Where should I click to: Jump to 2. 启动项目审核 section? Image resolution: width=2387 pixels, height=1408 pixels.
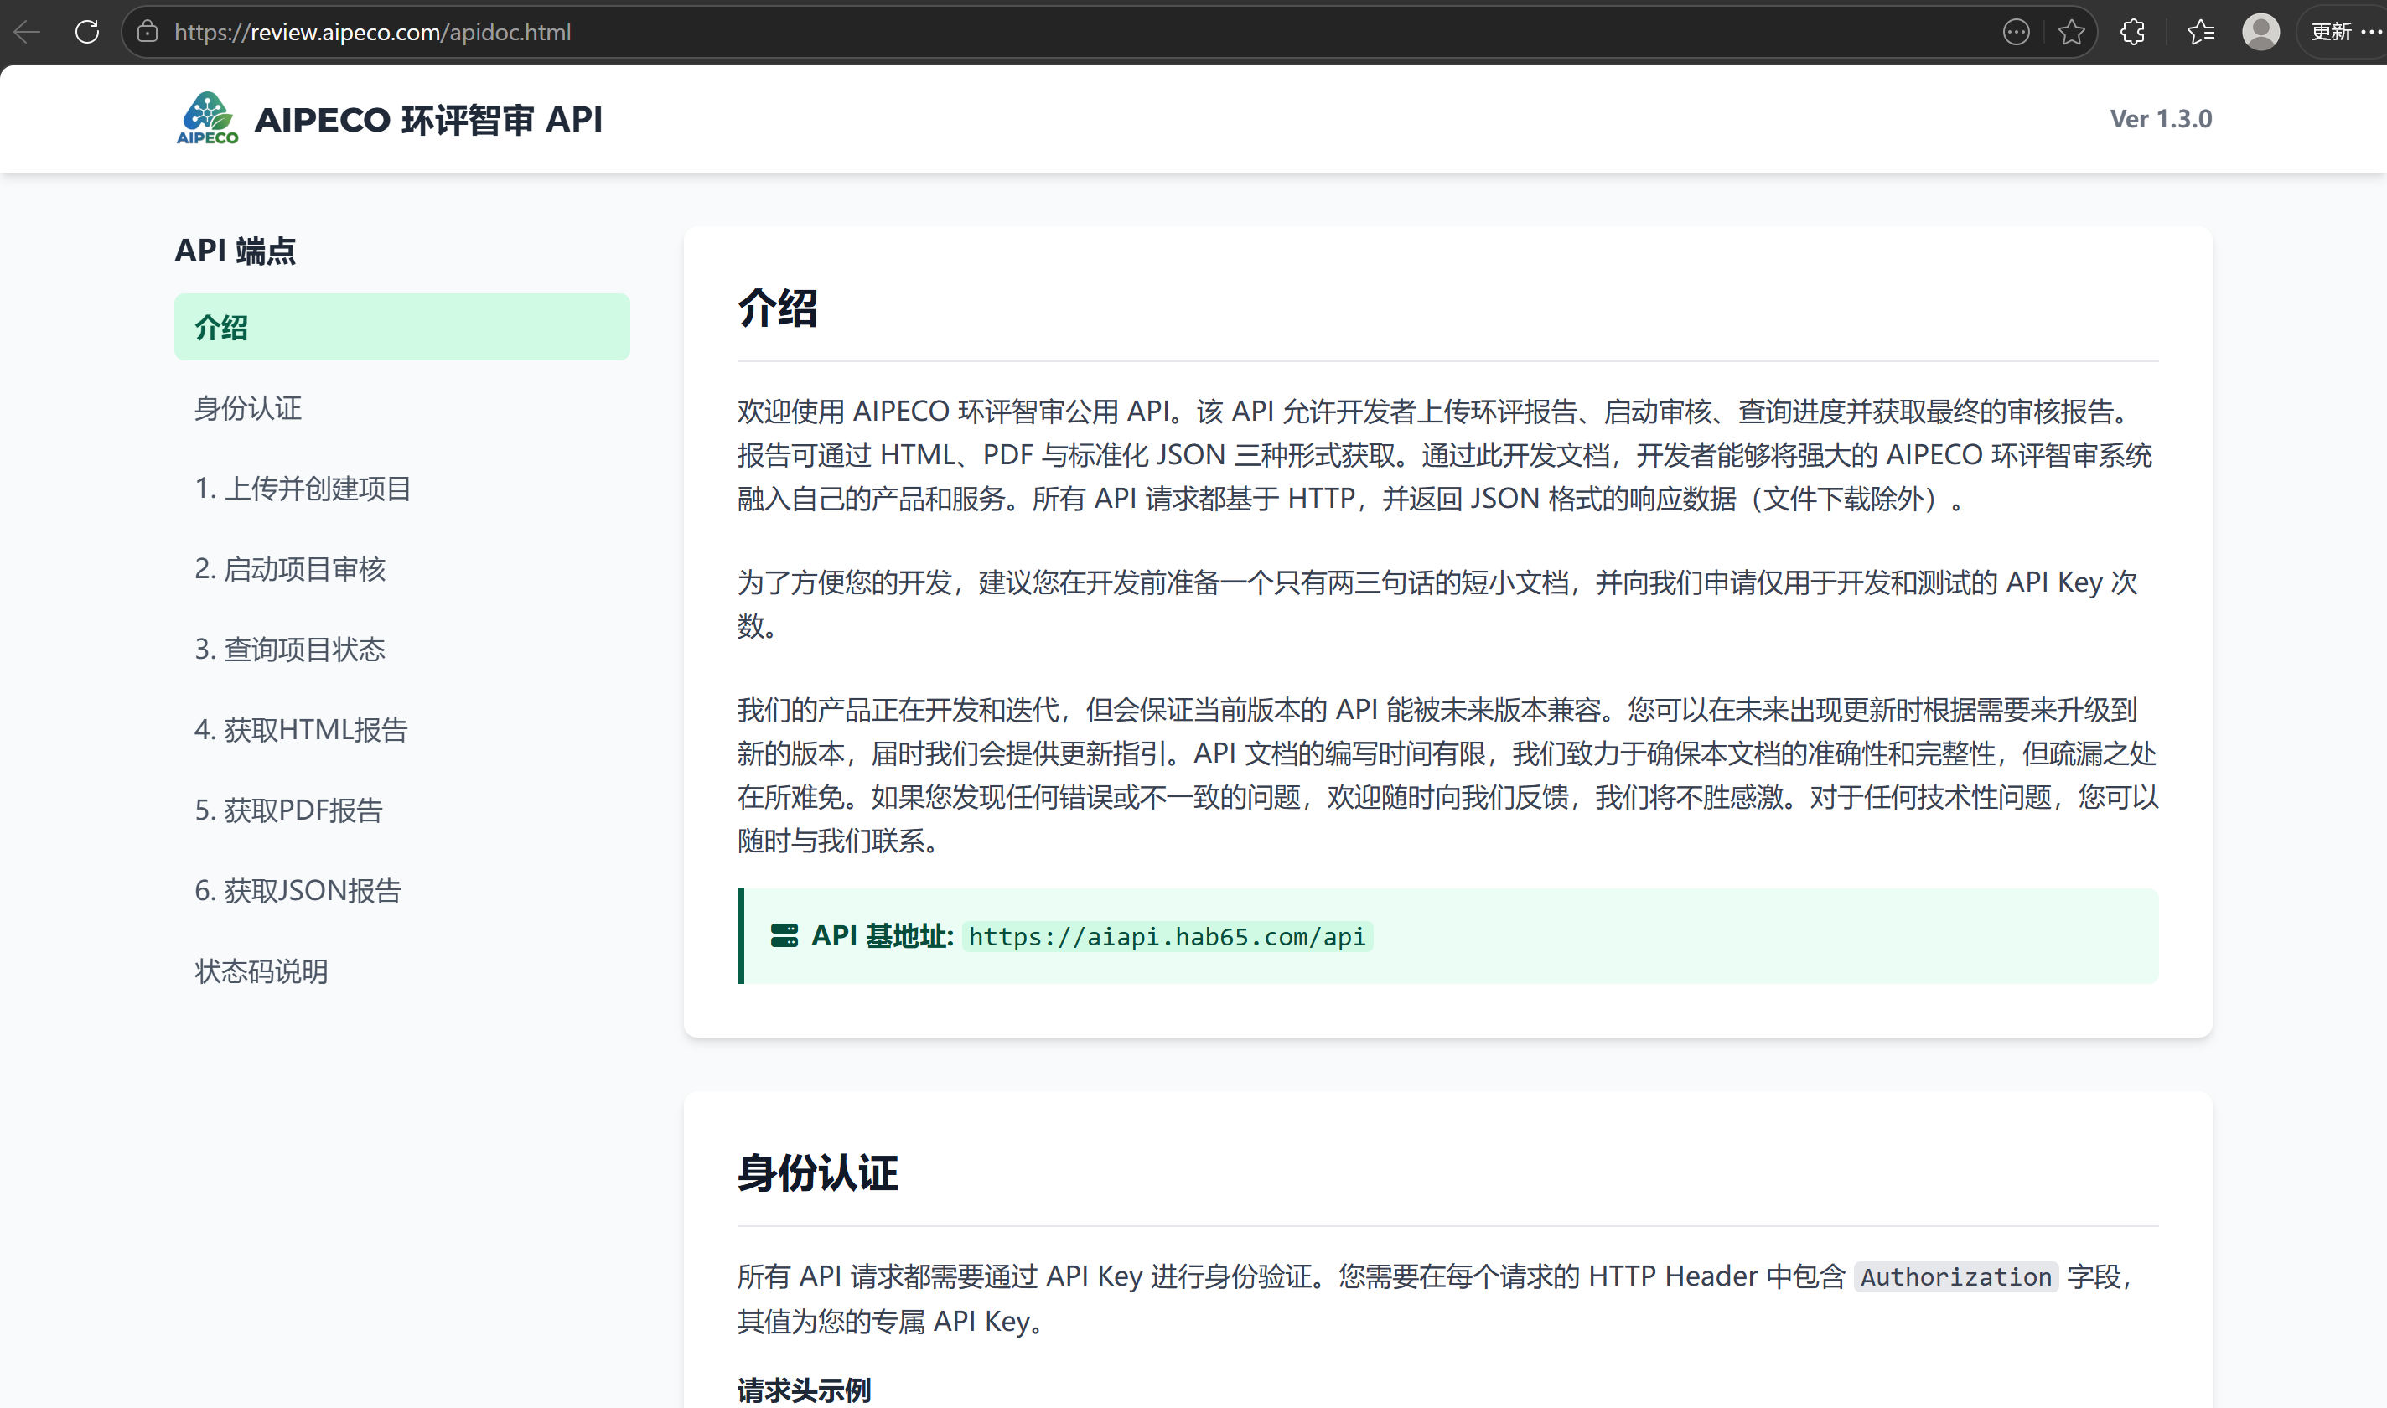pos(290,569)
